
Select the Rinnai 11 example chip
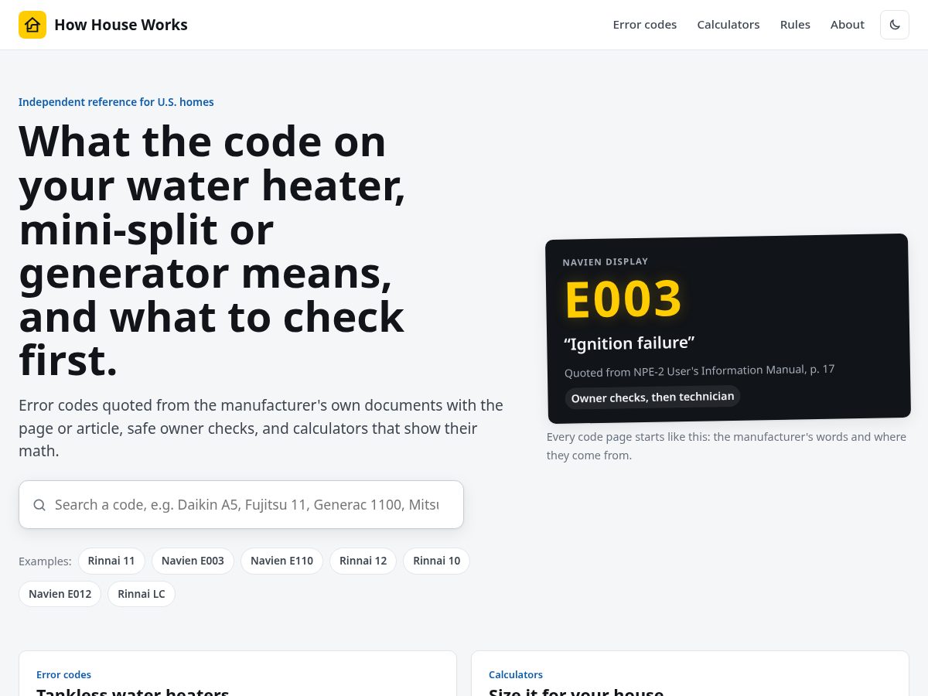111,561
